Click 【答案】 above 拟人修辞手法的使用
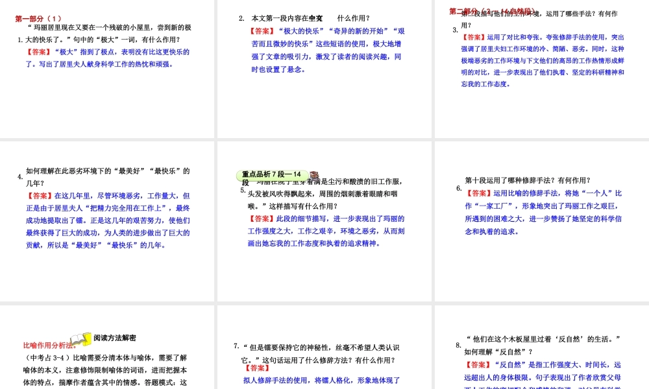The width and height of the screenshot is (649, 389). tap(256, 368)
